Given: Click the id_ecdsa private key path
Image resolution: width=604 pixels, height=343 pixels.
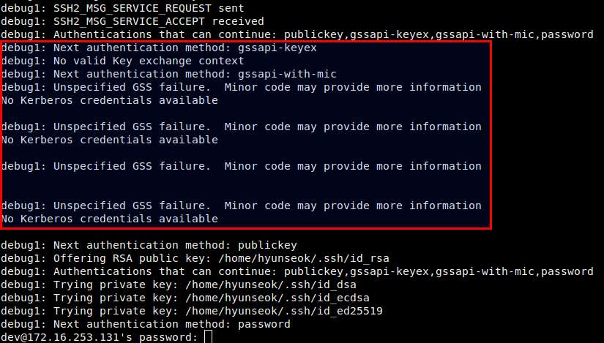Looking at the screenshot, I should (277, 298).
